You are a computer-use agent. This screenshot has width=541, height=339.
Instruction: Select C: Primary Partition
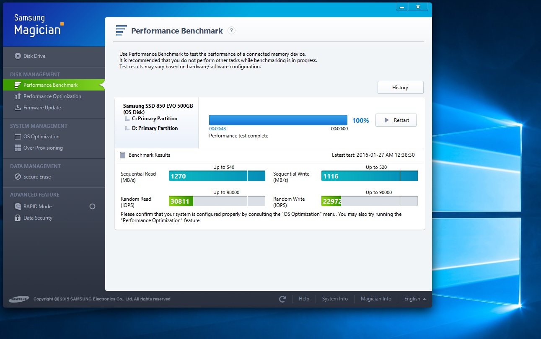coord(155,119)
